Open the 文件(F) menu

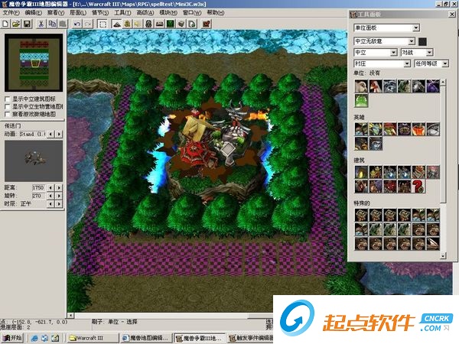click(11, 12)
